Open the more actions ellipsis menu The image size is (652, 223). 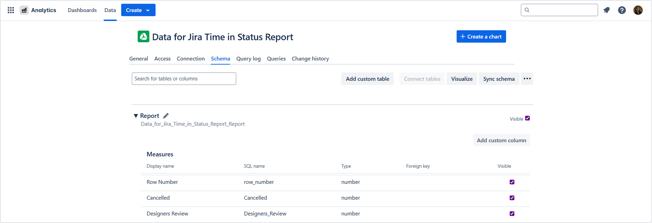coord(527,79)
